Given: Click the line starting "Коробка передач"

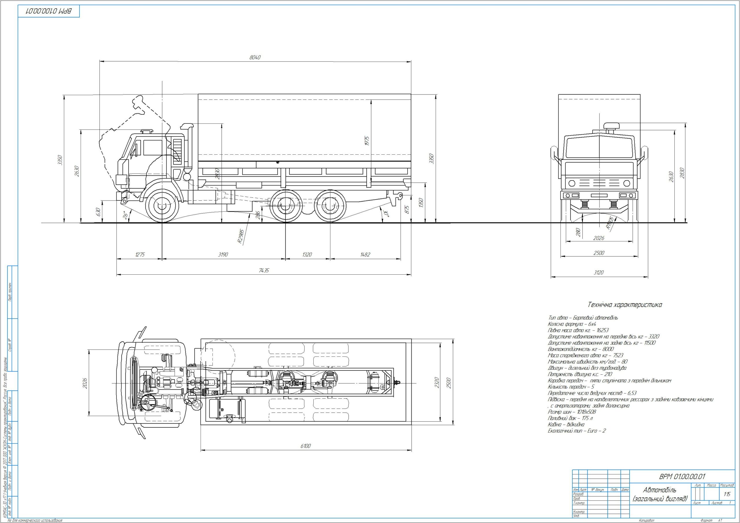Looking at the screenshot, I should (609, 381).
